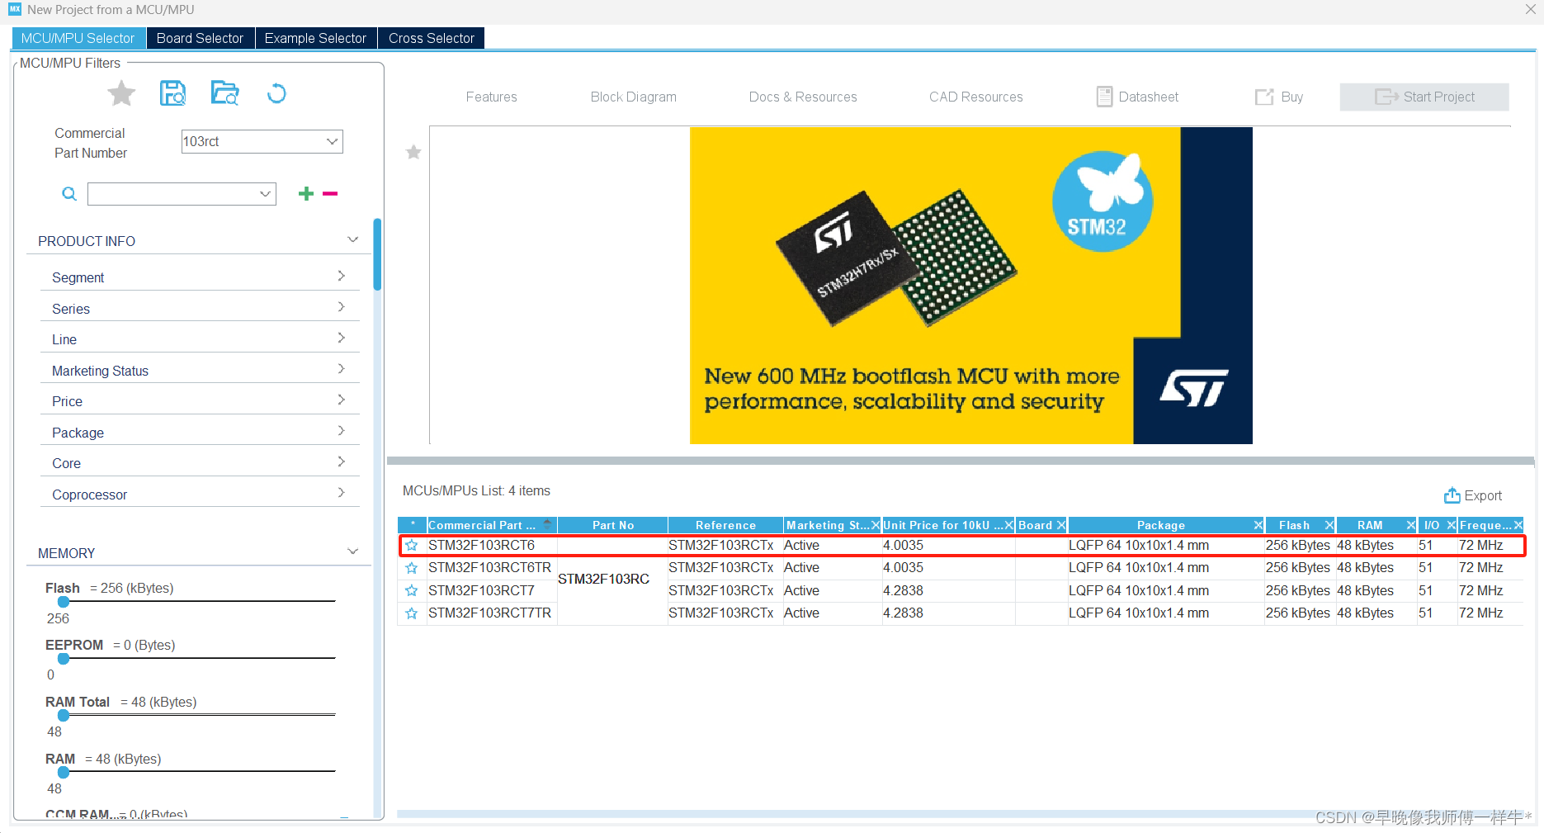1544x833 pixels.
Task: Click the Flash slider handle
Action: (x=64, y=602)
